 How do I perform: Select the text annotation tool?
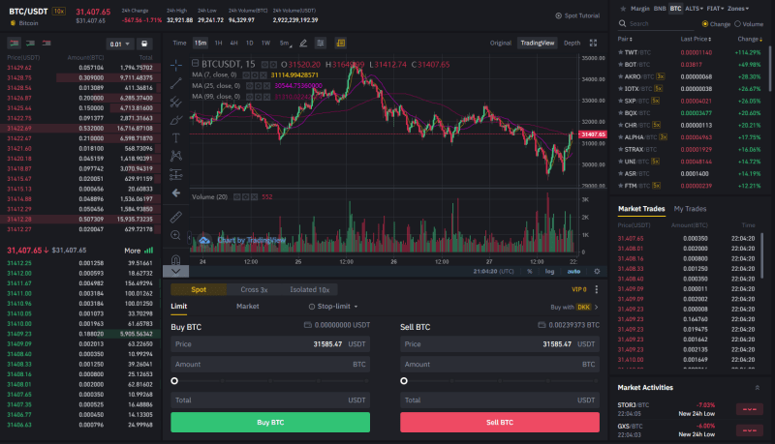coord(176,138)
